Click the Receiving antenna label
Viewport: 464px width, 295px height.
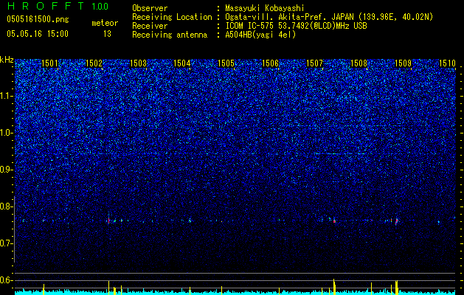170,35
